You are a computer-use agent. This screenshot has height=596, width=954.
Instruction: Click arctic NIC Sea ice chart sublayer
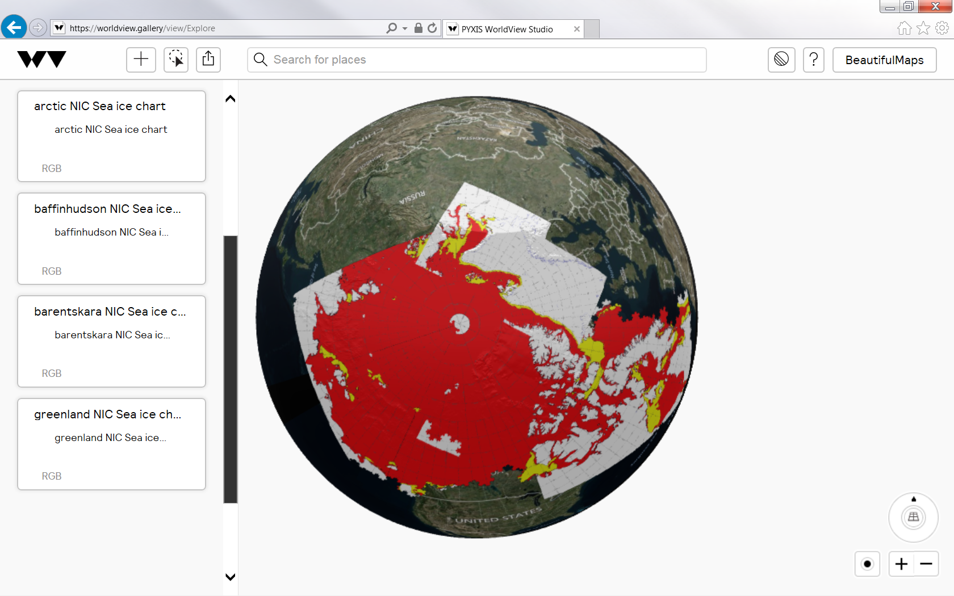tap(111, 129)
